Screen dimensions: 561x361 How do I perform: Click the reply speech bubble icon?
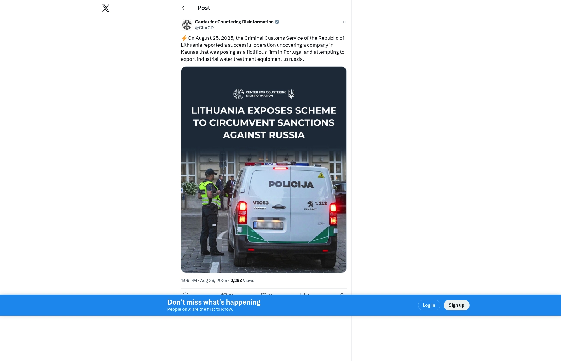coord(185,293)
